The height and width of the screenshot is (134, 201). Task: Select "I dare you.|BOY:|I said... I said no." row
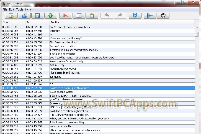click(x=98, y=96)
